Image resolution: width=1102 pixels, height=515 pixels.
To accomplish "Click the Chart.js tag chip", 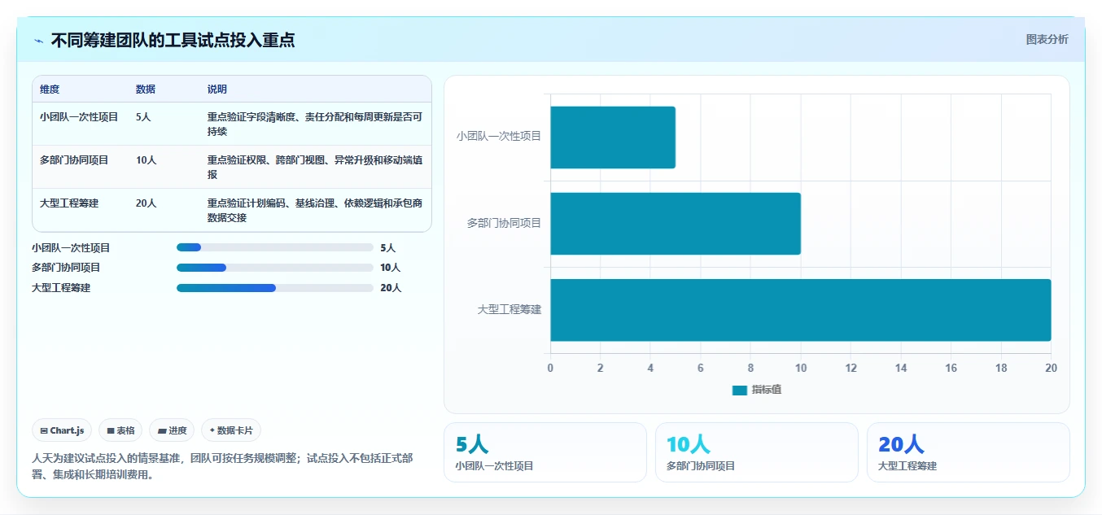I will 62,430.
